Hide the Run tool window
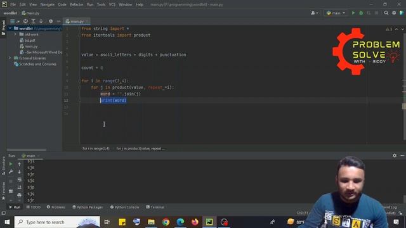Image resolution: width=406 pixels, height=228 pixels. (x=402, y=156)
